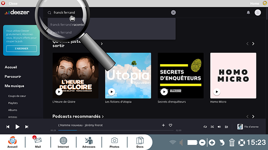Toggle repeat mode

(205, 127)
